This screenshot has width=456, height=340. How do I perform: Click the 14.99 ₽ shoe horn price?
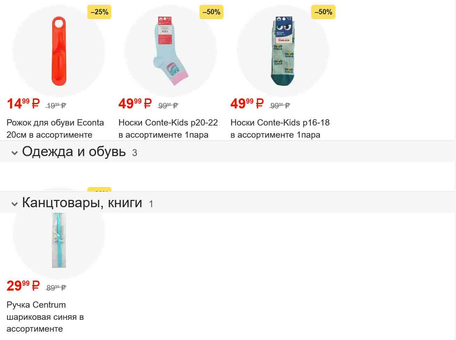[23, 104]
